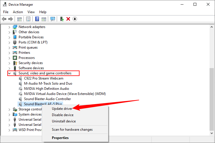This screenshot has width=215, height=143.
Task: Choose Disable device from context menu
Action: coord(75,115)
